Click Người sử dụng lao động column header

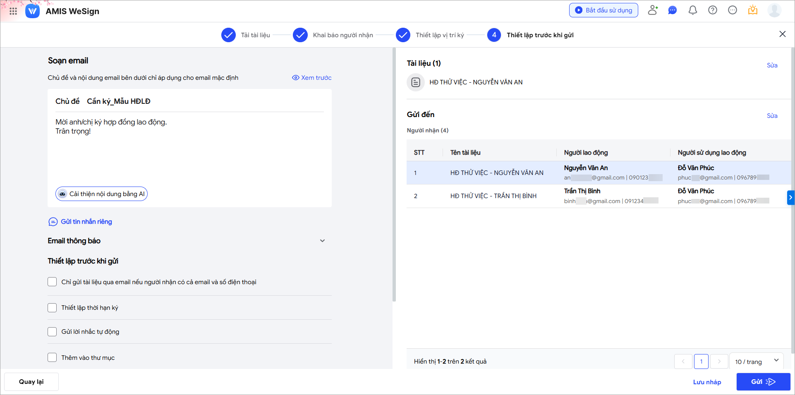coord(712,153)
